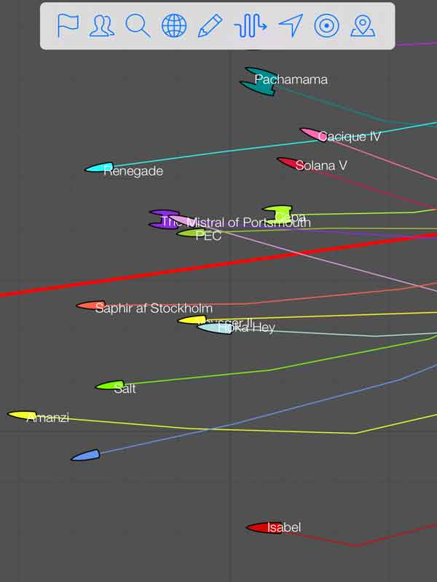
Task: Select the globe map view icon
Action: coord(174,26)
